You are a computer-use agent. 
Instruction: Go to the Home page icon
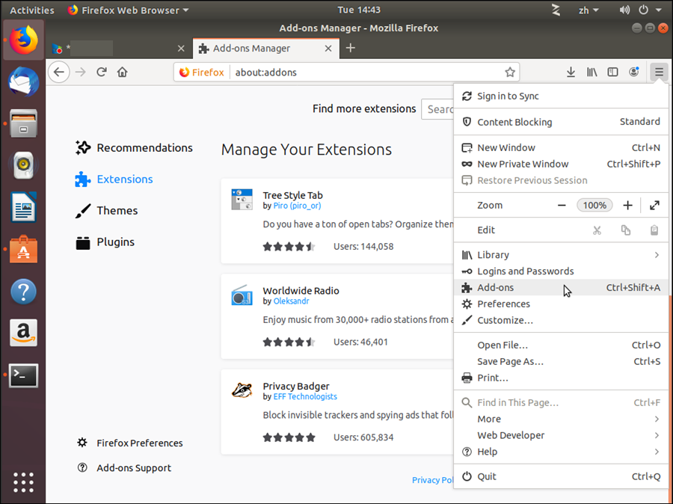point(122,73)
